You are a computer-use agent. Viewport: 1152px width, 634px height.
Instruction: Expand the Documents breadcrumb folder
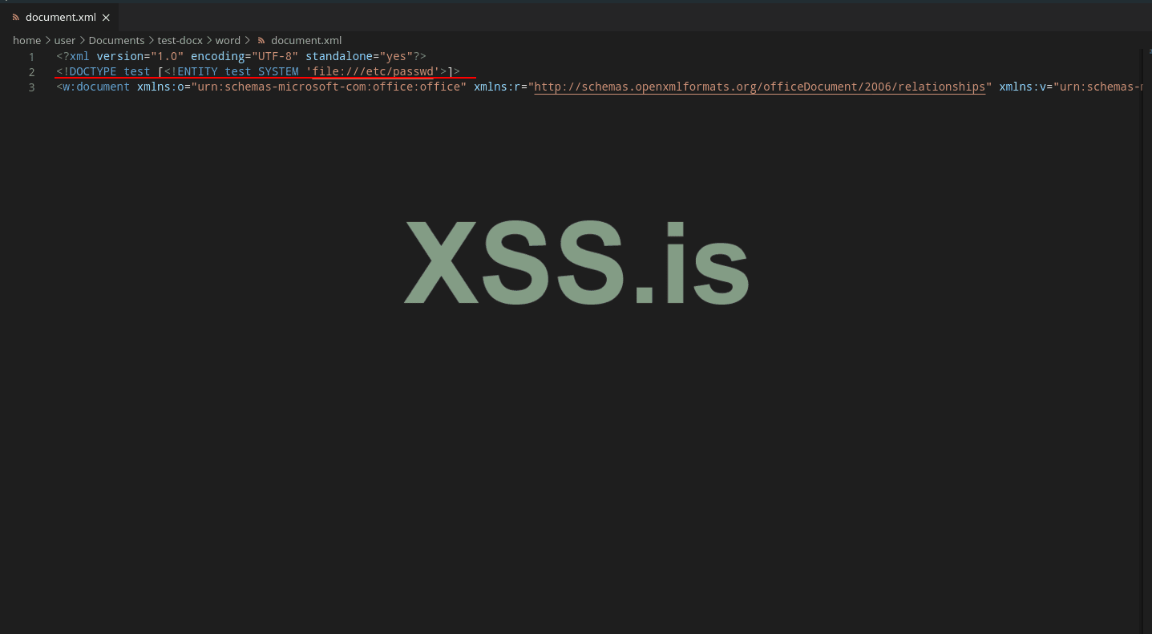pos(116,40)
